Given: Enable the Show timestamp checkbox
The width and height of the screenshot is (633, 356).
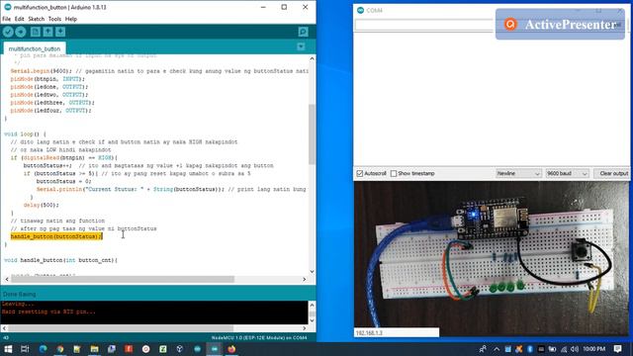Looking at the screenshot, I should [394, 174].
